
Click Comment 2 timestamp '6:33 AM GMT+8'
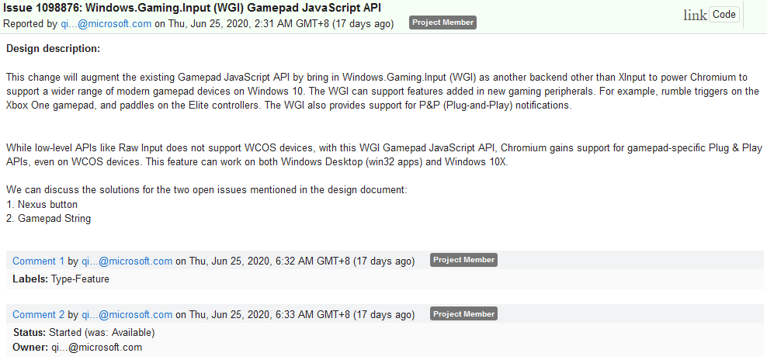313,314
